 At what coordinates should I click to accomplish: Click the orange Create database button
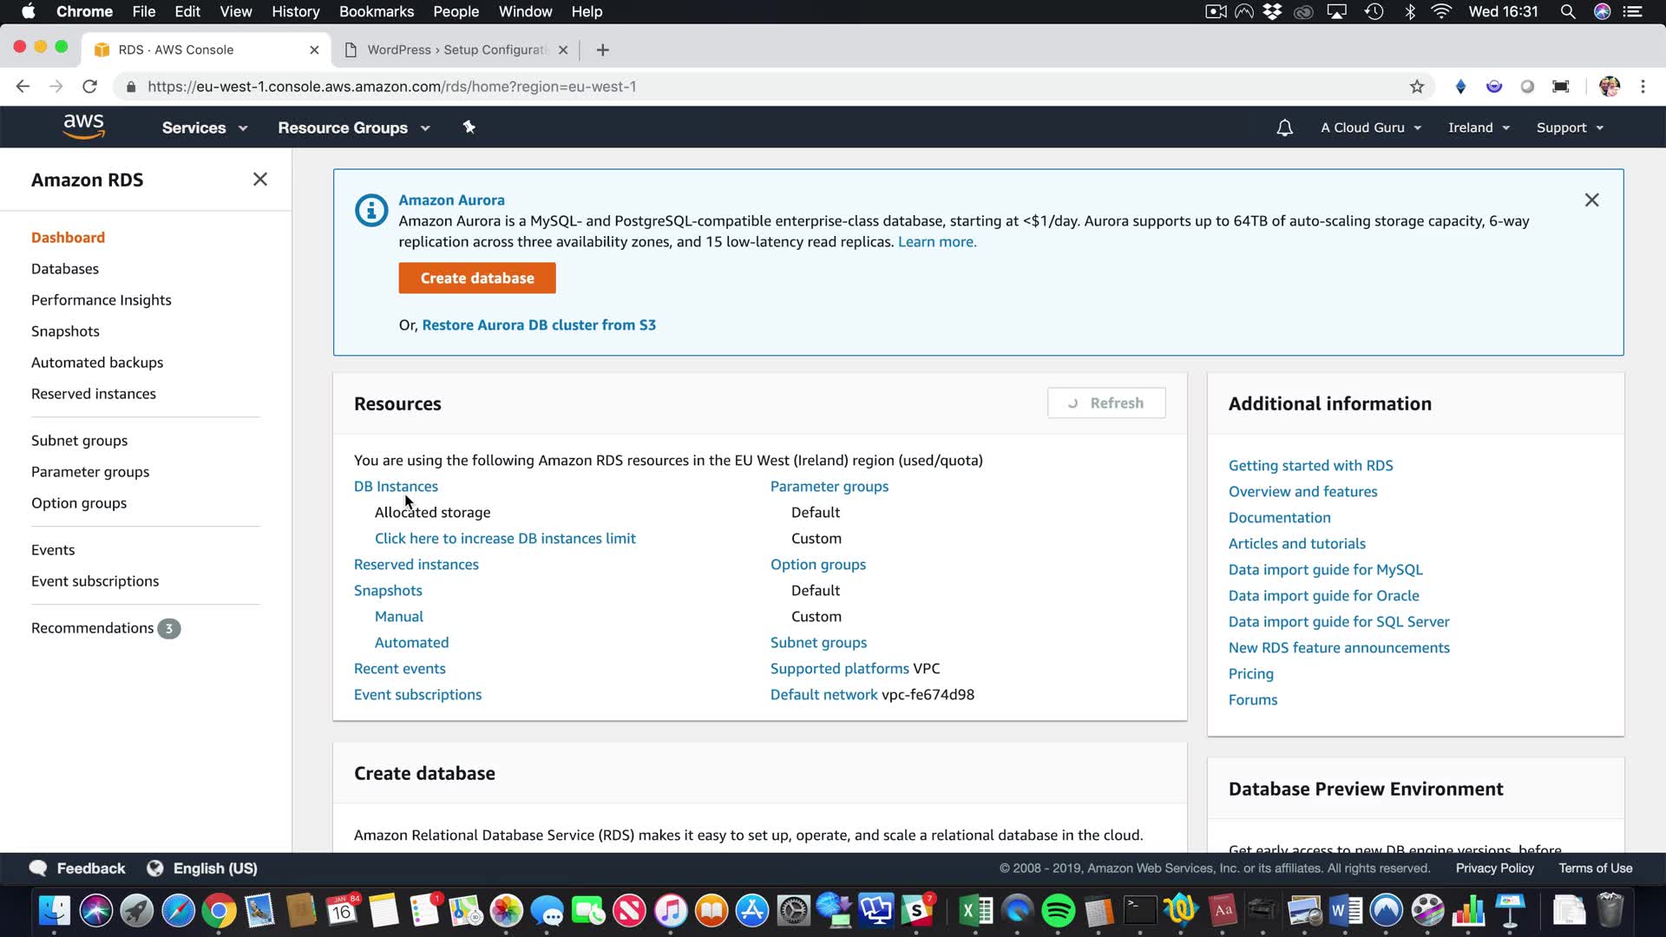[x=477, y=278]
